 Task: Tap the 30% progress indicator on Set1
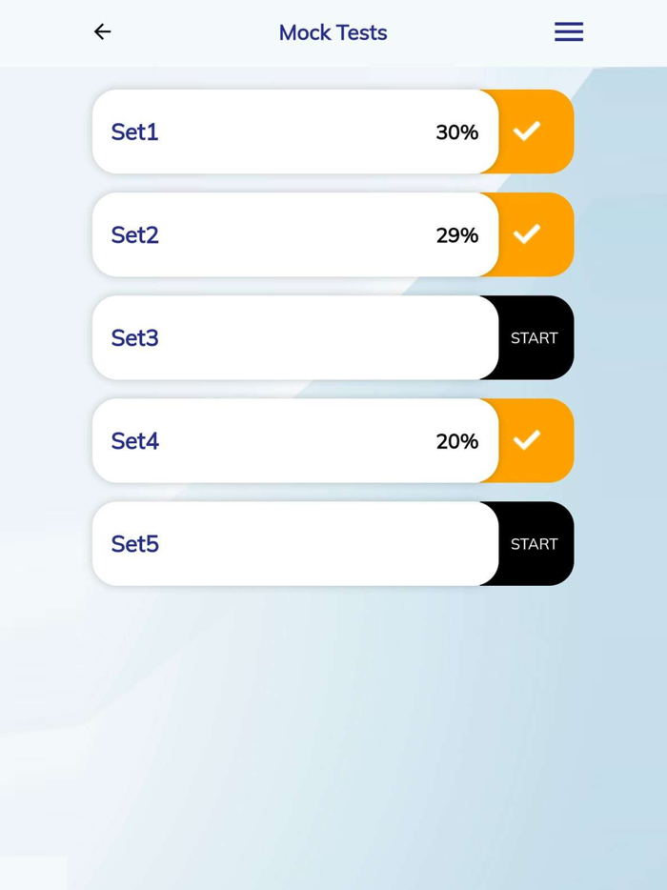click(x=457, y=132)
